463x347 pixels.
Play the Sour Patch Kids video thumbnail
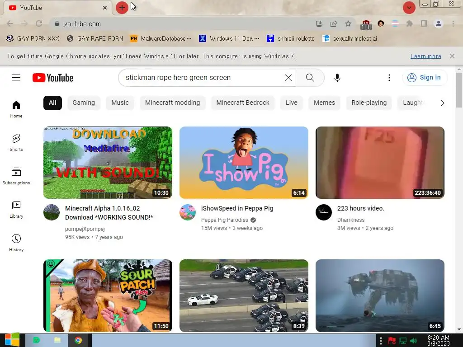[x=108, y=295]
